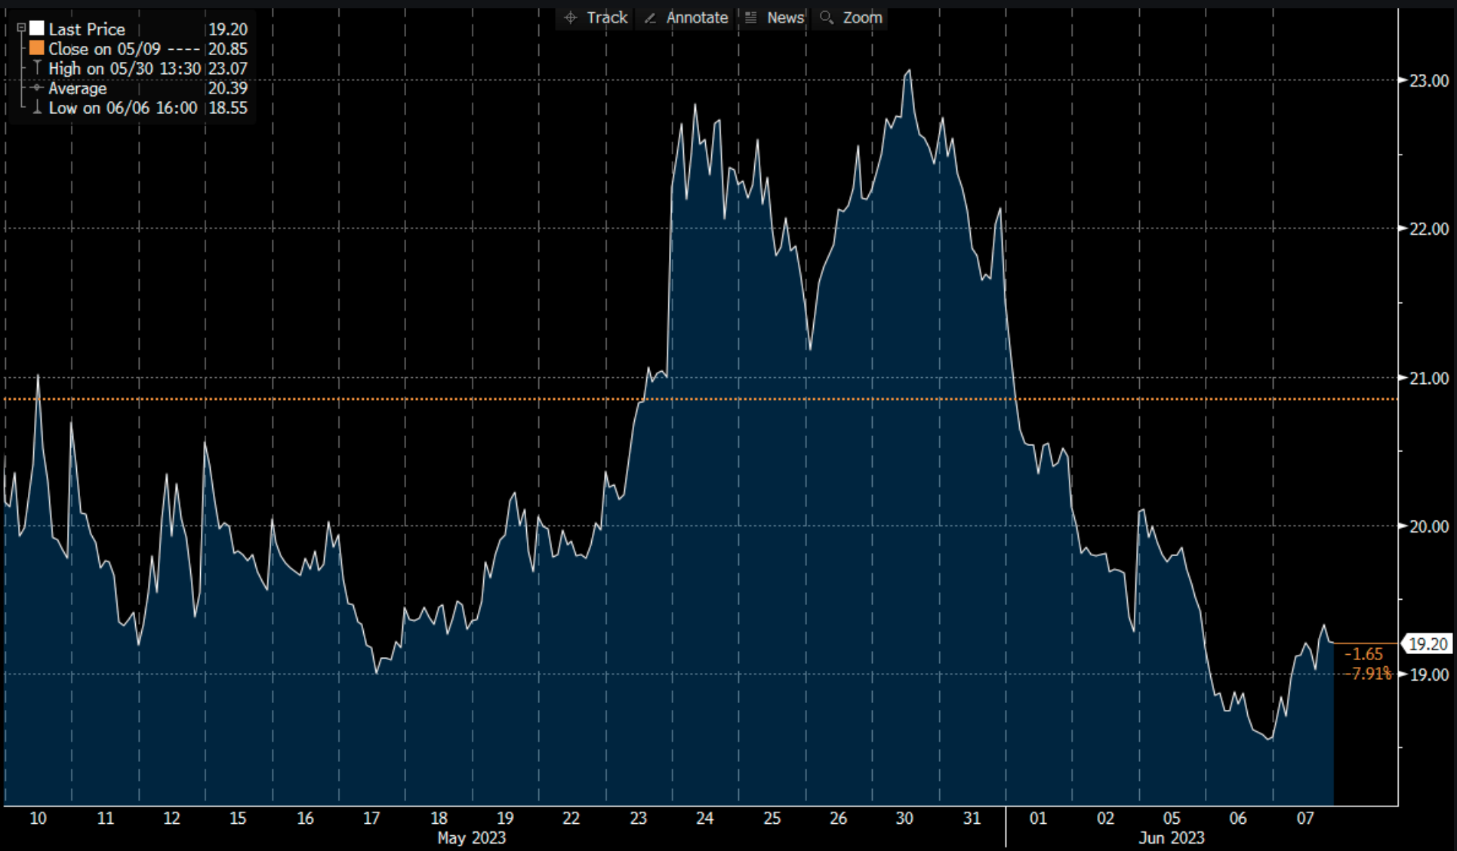This screenshot has width=1457, height=851.
Task: Click the Last Price legend label
Action: coord(87,29)
